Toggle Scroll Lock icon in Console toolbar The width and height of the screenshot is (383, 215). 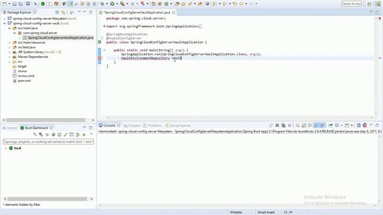pyautogui.click(x=303, y=125)
